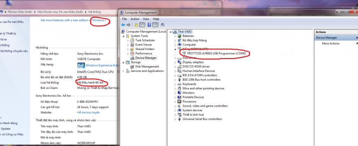The width and height of the screenshot is (358, 146).
Task: Click the Sony Electronics Inc. manufacturer value
Action: point(91,54)
